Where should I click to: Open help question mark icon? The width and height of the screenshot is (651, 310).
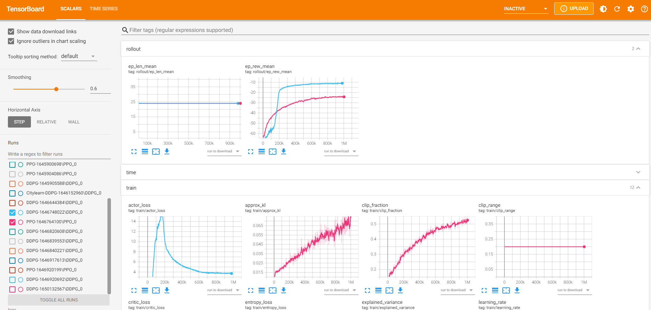coord(644,9)
